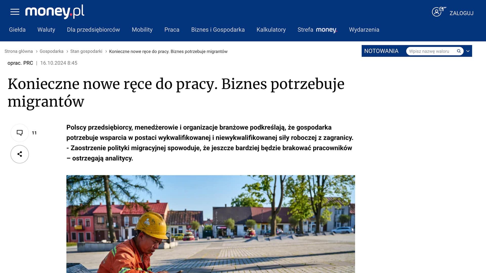
Task: Open the Kalkulatory menu
Action: 271,30
